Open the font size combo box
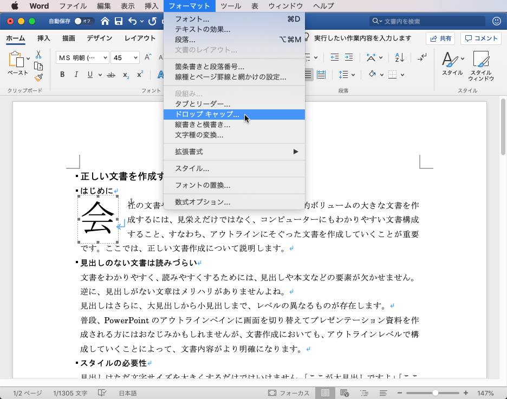 point(125,58)
